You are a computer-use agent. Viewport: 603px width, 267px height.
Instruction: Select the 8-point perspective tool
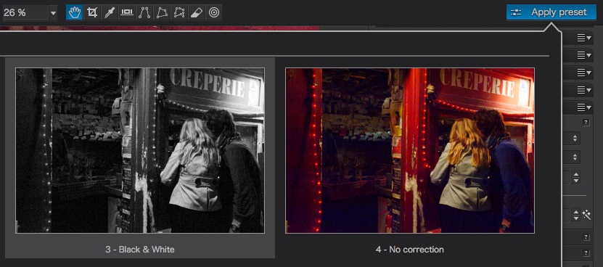(x=179, y=12)
